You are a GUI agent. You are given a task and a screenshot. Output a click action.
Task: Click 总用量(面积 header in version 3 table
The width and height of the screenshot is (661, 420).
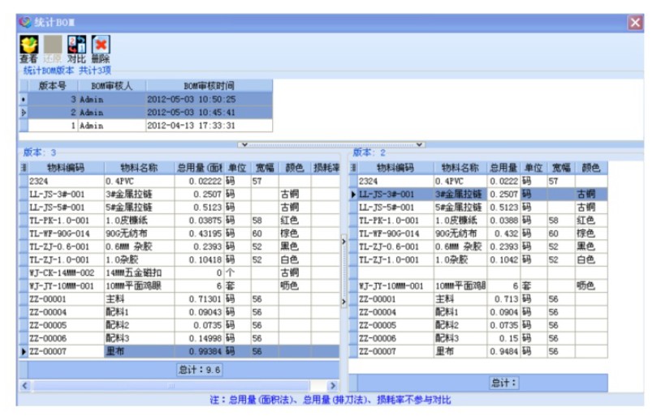click(200, 168)
